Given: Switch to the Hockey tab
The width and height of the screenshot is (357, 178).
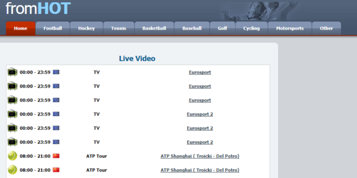Looking at the screenshot, I should (x=86, y=28).
